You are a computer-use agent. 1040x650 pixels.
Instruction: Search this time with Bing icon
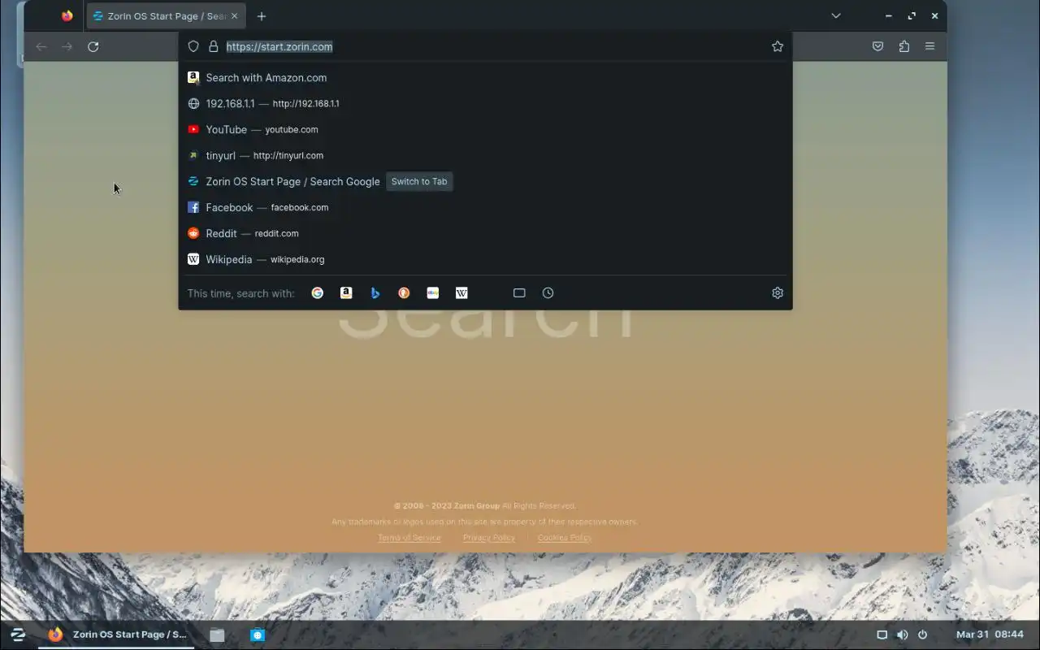click(x=375, y=293)
